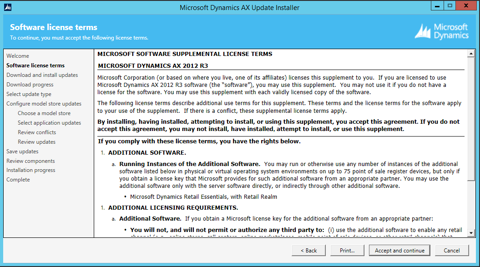Click license scrollbar up arrow

click(x=471, y=54)
